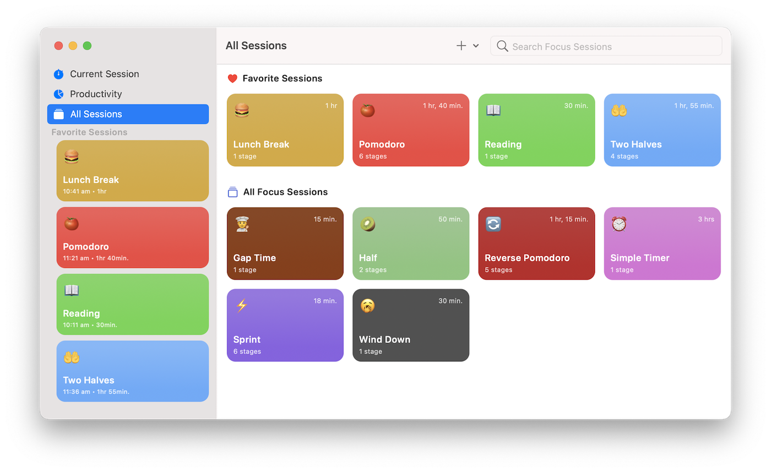771x472 pixels.
Task: Select the sidebar Reading favorite session
Action: pyautogui.click(x=132, y=305)
